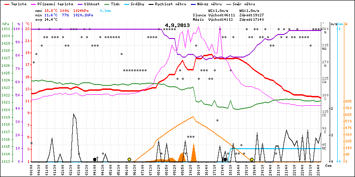Viewport: 355px width, 177px height.
Task: Click the max temperature value 18.8°C
Action: [x=51, y=11]
